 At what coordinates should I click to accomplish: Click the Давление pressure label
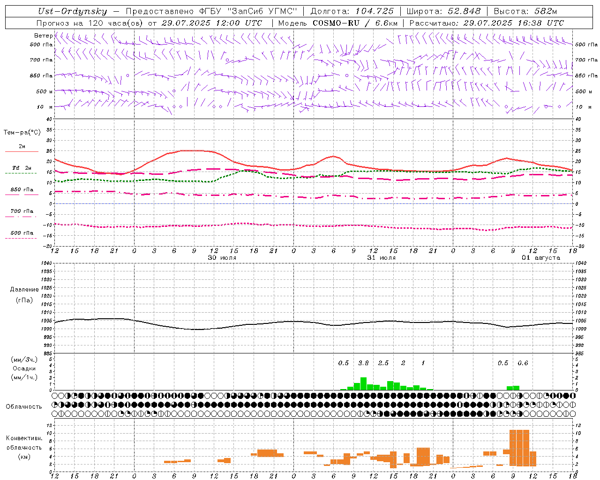[24, 290]
